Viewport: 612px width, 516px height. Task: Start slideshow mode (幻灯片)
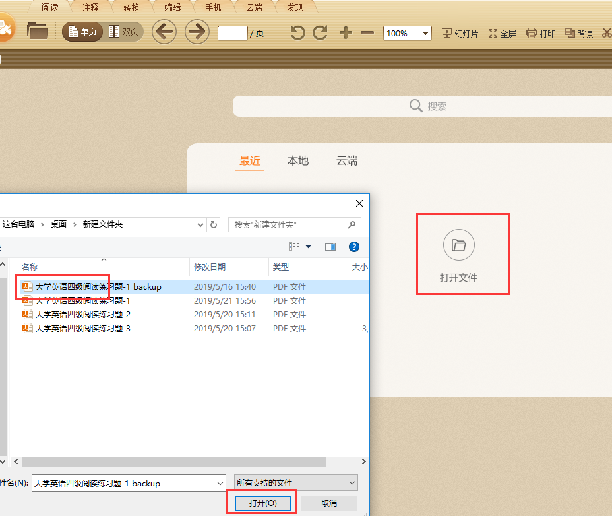click(460, 34)
